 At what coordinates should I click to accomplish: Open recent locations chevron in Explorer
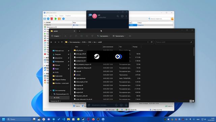pyautogui.click(x=58, y=42)
